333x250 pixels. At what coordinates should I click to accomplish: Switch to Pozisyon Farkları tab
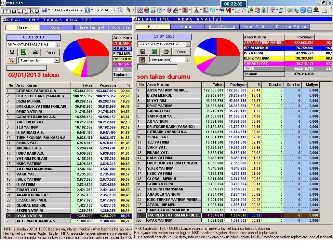click(291, 27)
